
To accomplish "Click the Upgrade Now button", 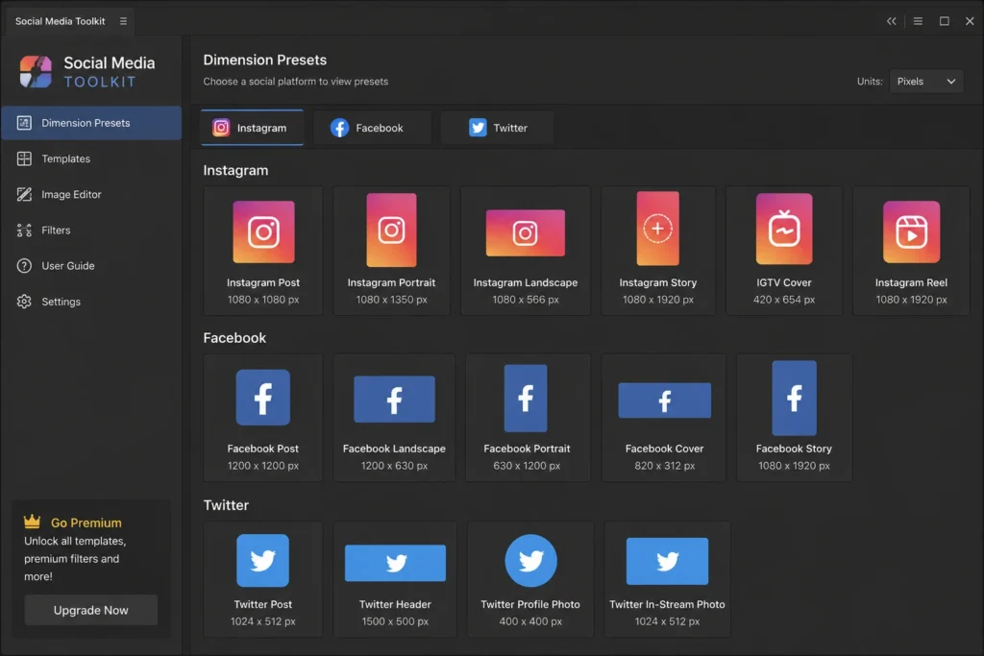I will [91, 610].
